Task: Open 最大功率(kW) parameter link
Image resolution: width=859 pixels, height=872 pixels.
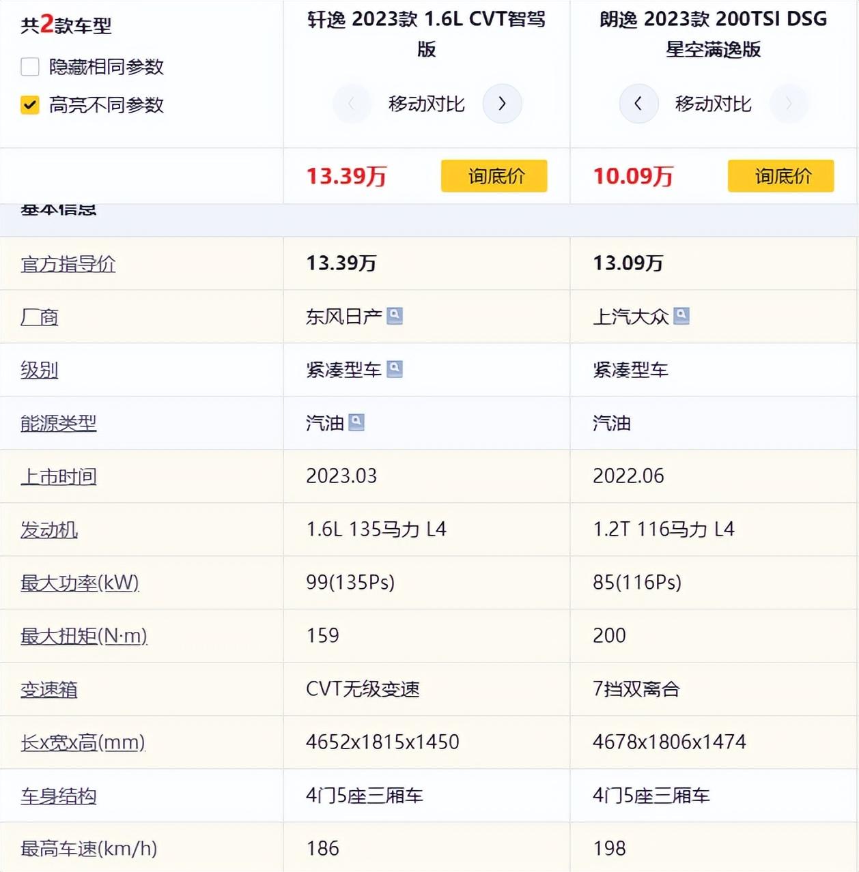Action: click(80, 583)
